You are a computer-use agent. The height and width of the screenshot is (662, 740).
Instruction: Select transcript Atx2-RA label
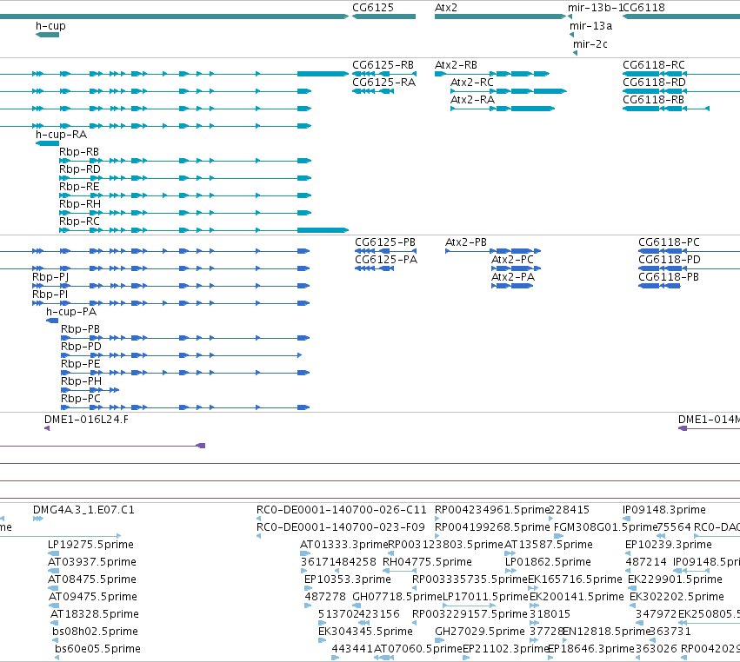click(472, 100)
